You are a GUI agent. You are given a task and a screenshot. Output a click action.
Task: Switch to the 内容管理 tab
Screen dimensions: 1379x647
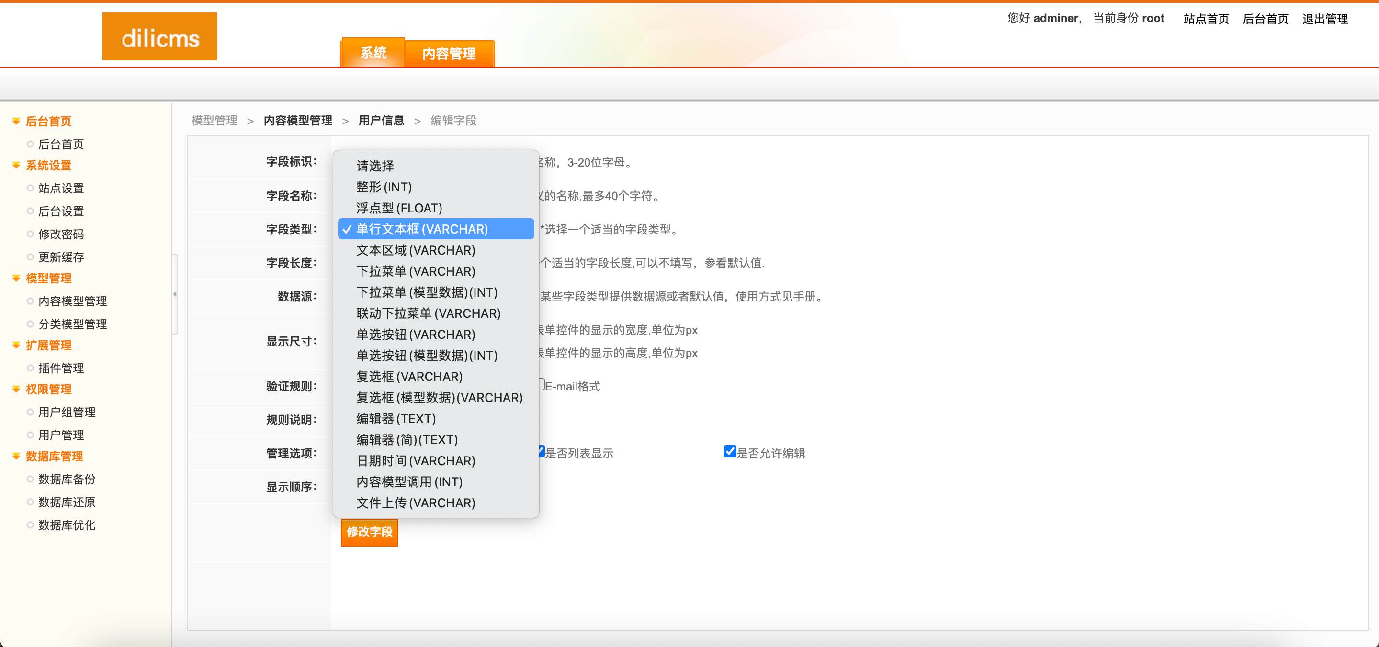click(x=449, y=54)
